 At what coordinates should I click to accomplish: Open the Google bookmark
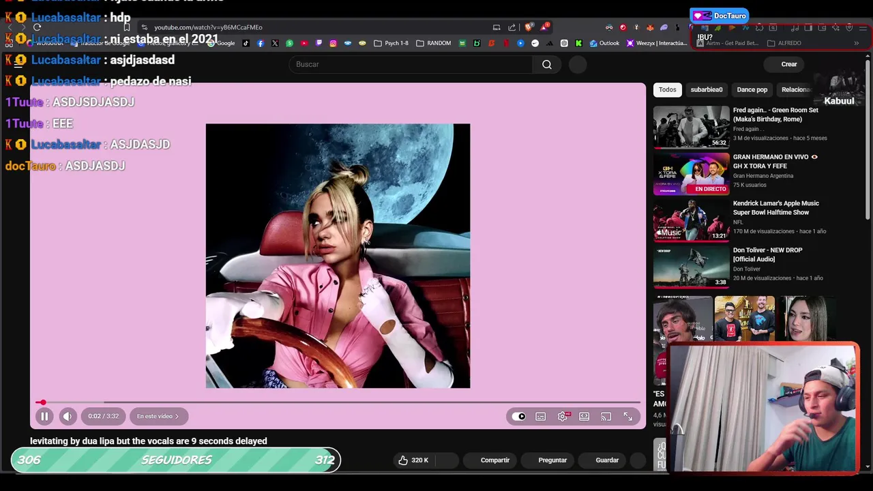click(222, 43)
